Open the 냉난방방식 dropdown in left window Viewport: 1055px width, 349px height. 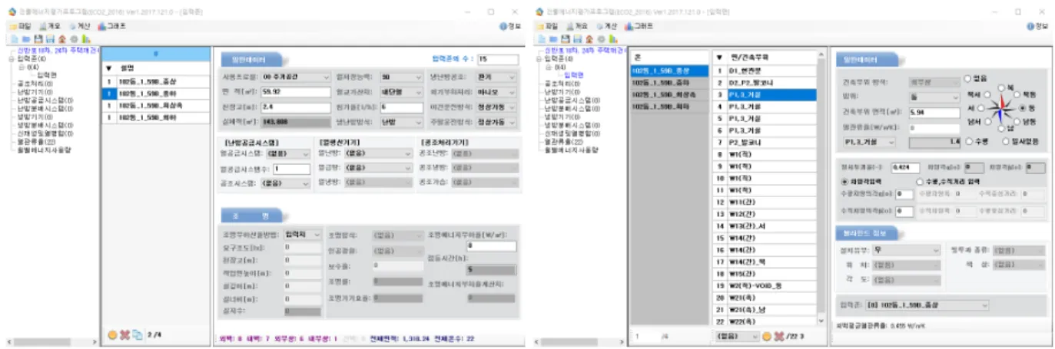pyautogui.click(x=403, y=123)
